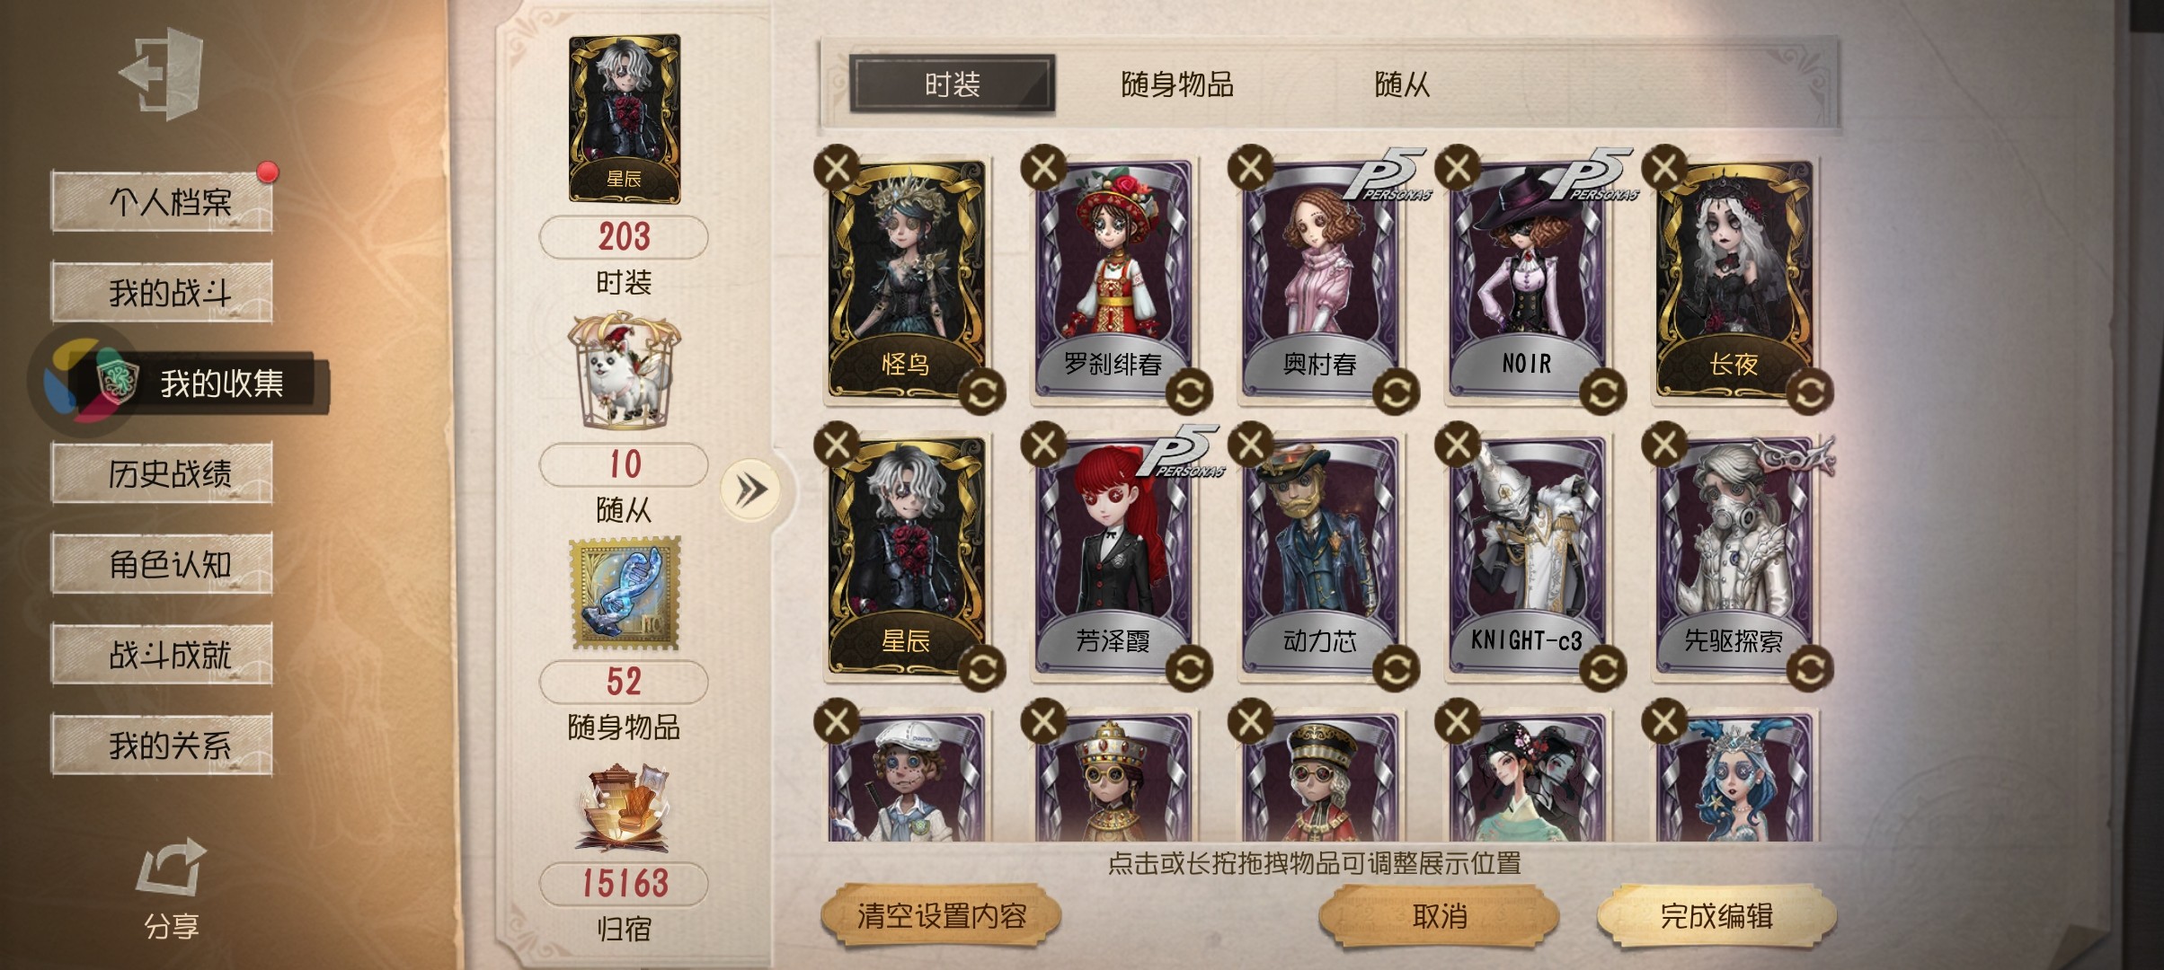Click the exit door icon
2164x970 pixels.
point(162,74)
